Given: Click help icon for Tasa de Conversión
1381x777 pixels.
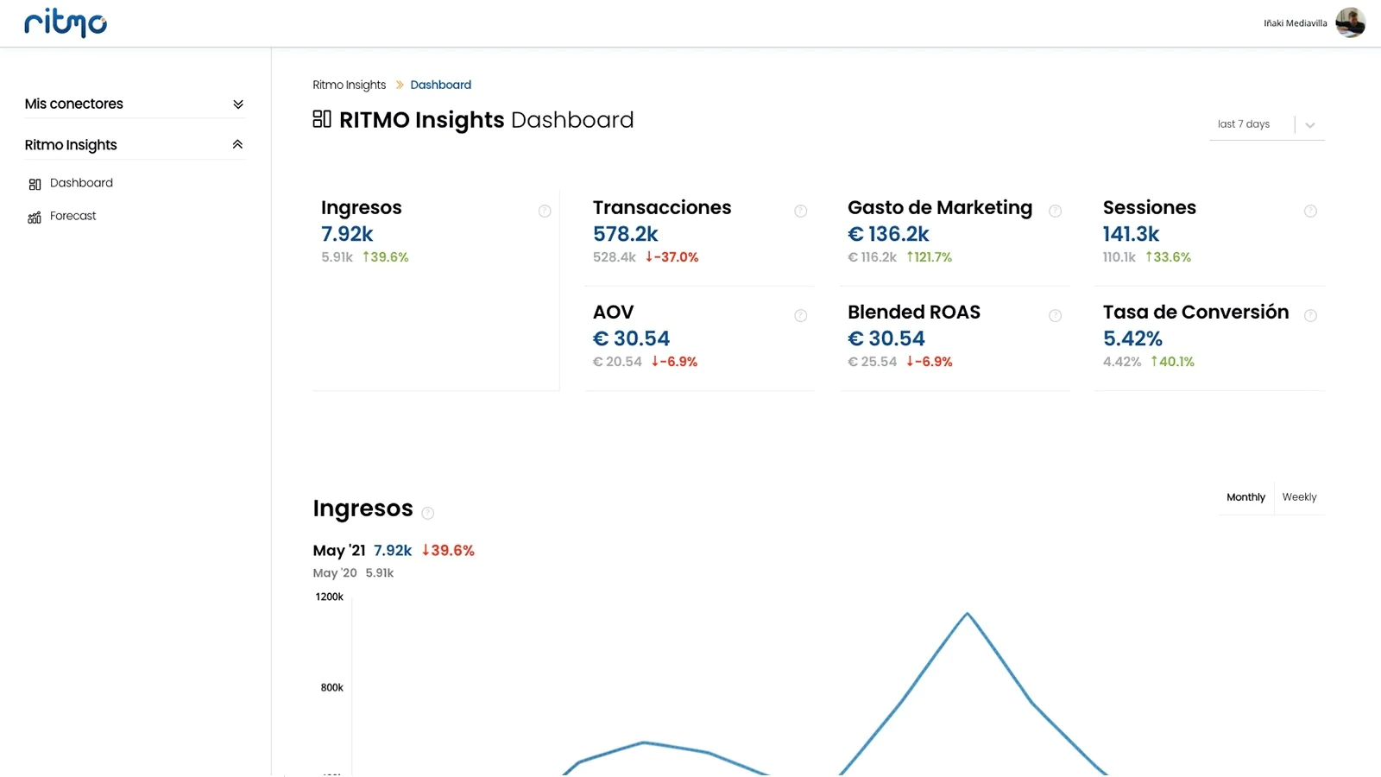Looking at the screenshot, I should click(x=1310, y=316).
